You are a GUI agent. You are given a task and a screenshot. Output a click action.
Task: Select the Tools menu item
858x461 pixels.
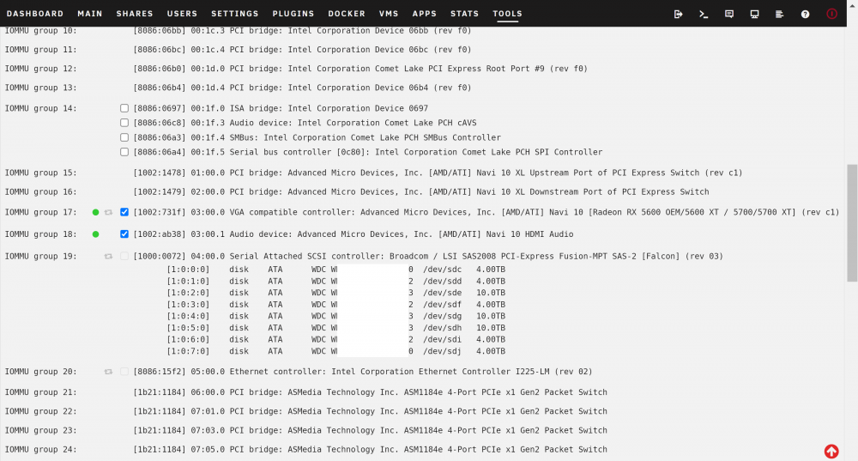507,14
